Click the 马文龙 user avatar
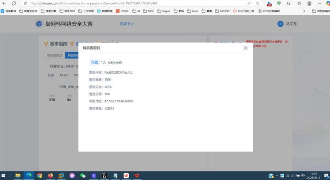The image size is (330, 180). click(280, 24)
